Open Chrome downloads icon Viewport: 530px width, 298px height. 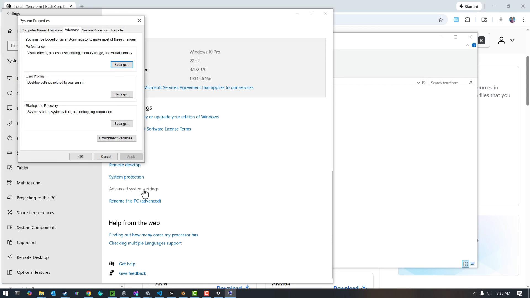click(x=501, y=20)
